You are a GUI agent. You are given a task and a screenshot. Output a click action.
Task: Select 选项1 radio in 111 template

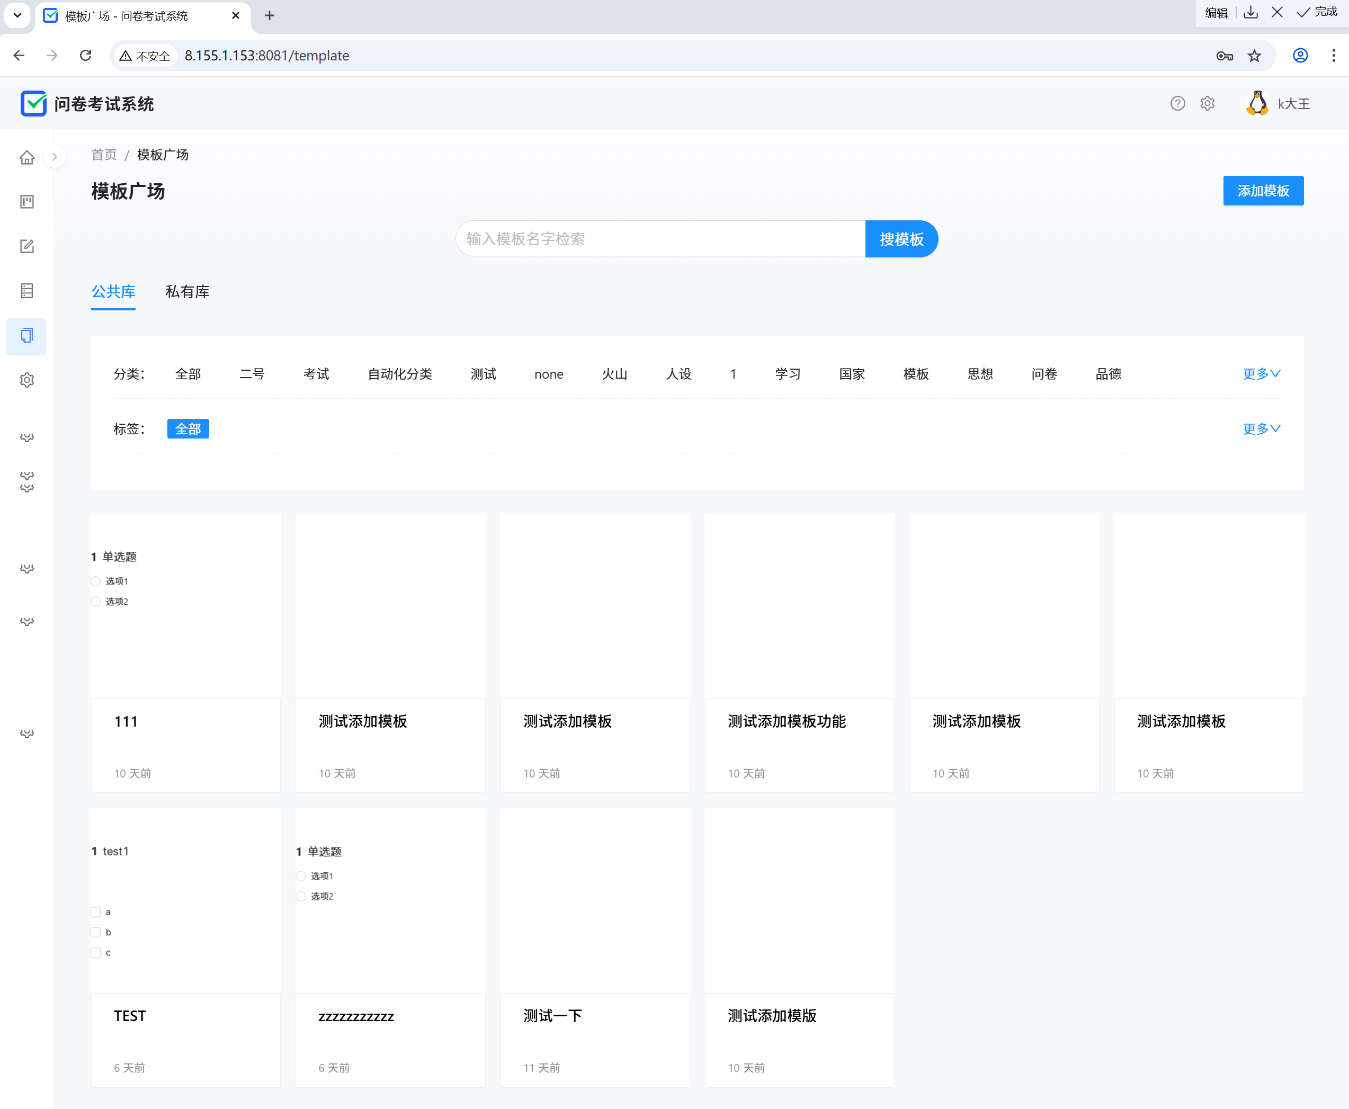pos(96,582)
